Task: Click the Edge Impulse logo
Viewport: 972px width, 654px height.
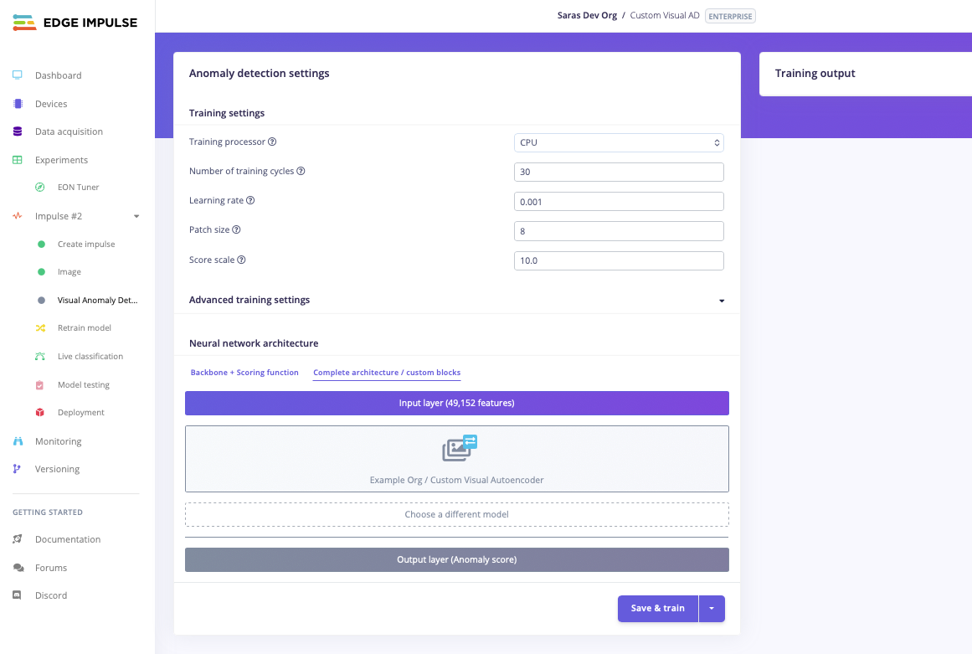Action: click(x=75, y=23)
